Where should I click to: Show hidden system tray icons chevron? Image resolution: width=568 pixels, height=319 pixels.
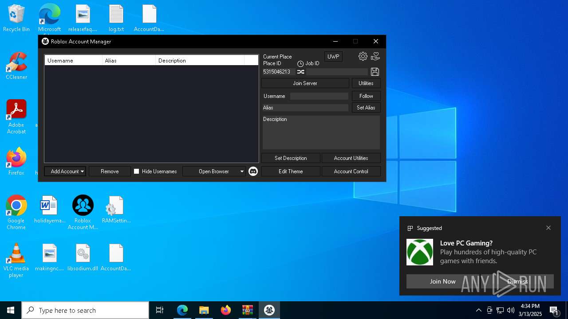pos(479,310)
